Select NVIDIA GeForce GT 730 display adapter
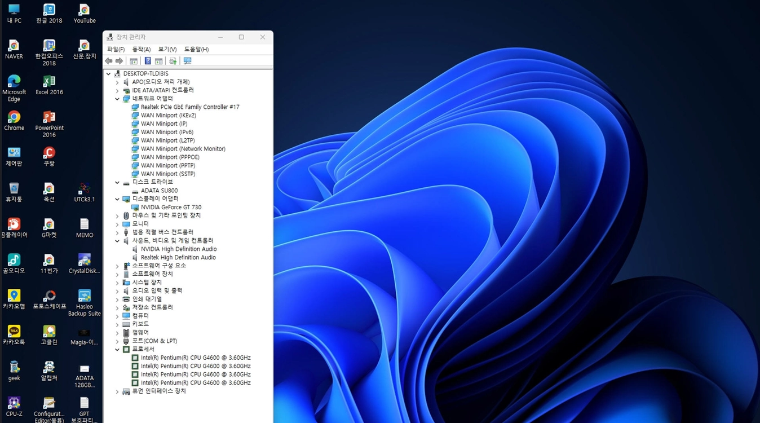Screen dimensions: 760x423 (x=171, y=207)
